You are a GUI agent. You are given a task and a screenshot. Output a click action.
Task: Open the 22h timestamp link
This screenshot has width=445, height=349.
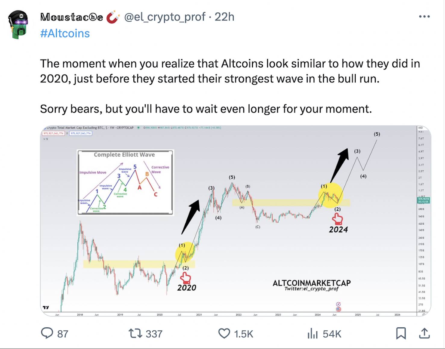[x=224, y=17]
